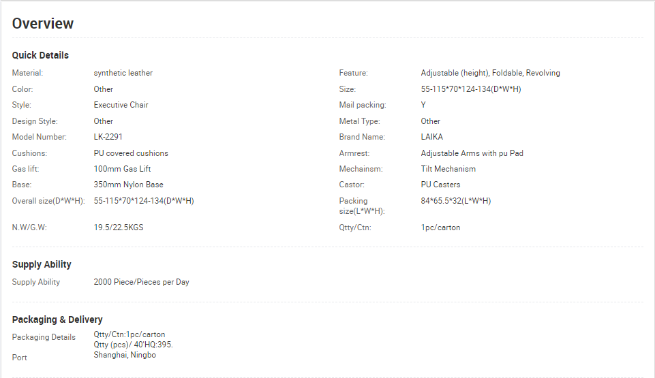Click the Qtty (pcs)/ 40'HQ:395 packaging line

(x=133, y=345)
